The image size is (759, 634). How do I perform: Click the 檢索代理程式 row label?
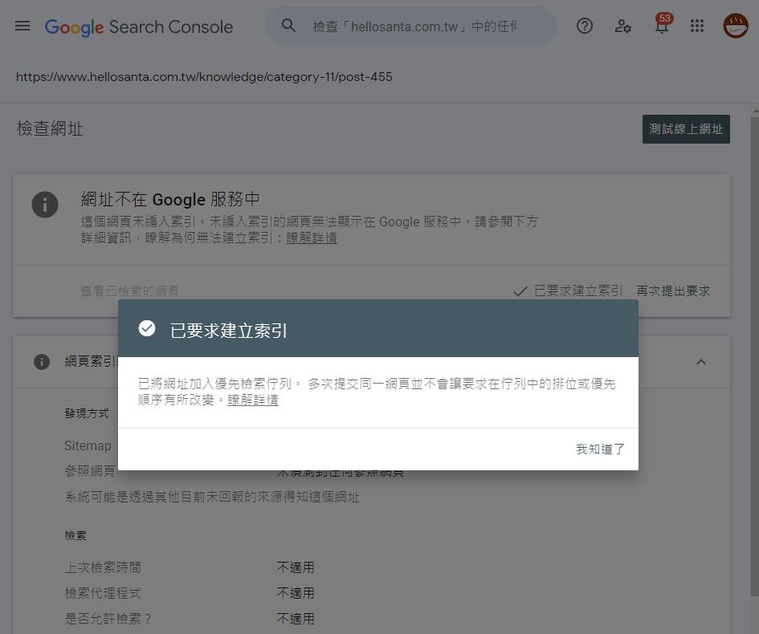coord(103,593)
